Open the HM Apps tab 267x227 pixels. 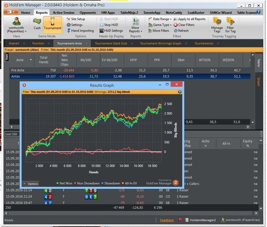pos(108,13)
